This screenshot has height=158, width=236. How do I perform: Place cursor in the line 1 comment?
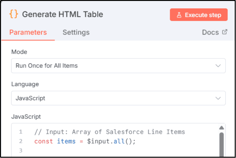pyautogui.click(x=109, y=132)
